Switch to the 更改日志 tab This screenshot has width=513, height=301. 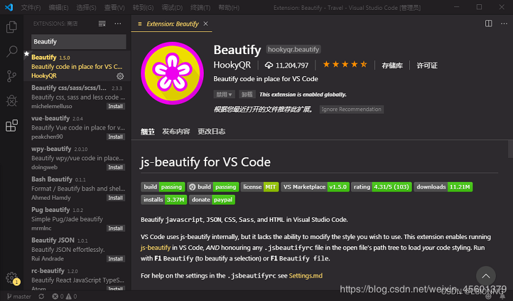click(211, 131)
